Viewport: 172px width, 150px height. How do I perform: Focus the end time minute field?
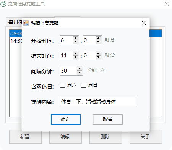[89, 55]
